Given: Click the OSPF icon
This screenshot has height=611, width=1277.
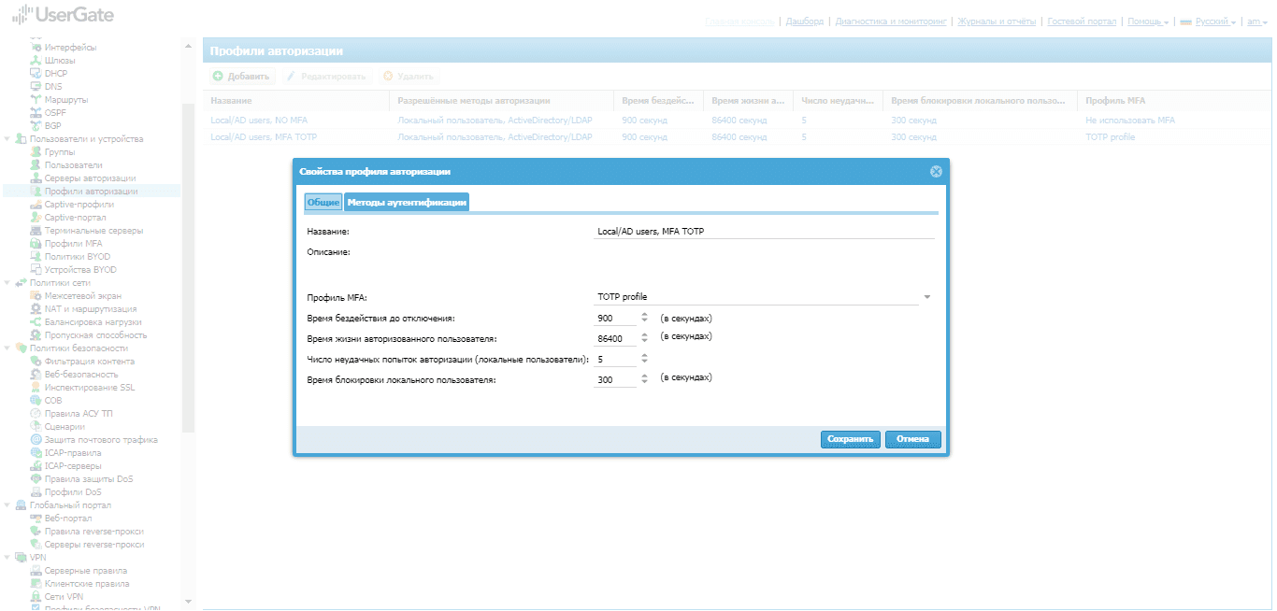Looking at the screenshot, I should click(36, 113).
